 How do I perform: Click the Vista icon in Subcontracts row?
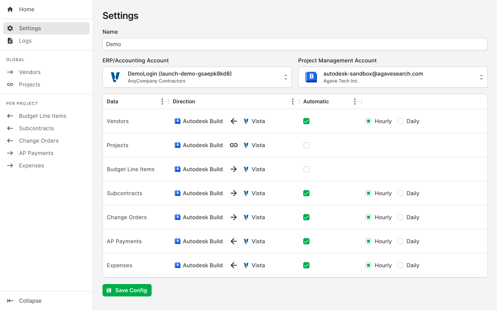click(246, 193)
